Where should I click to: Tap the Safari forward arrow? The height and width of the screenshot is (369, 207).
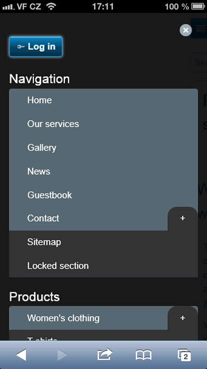[62, 355]
